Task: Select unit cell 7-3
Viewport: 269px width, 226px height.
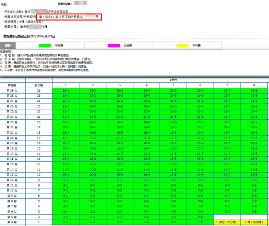Action: tap(119, 191)
